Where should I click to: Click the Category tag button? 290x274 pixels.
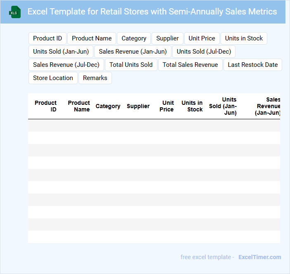click(134, 38)
